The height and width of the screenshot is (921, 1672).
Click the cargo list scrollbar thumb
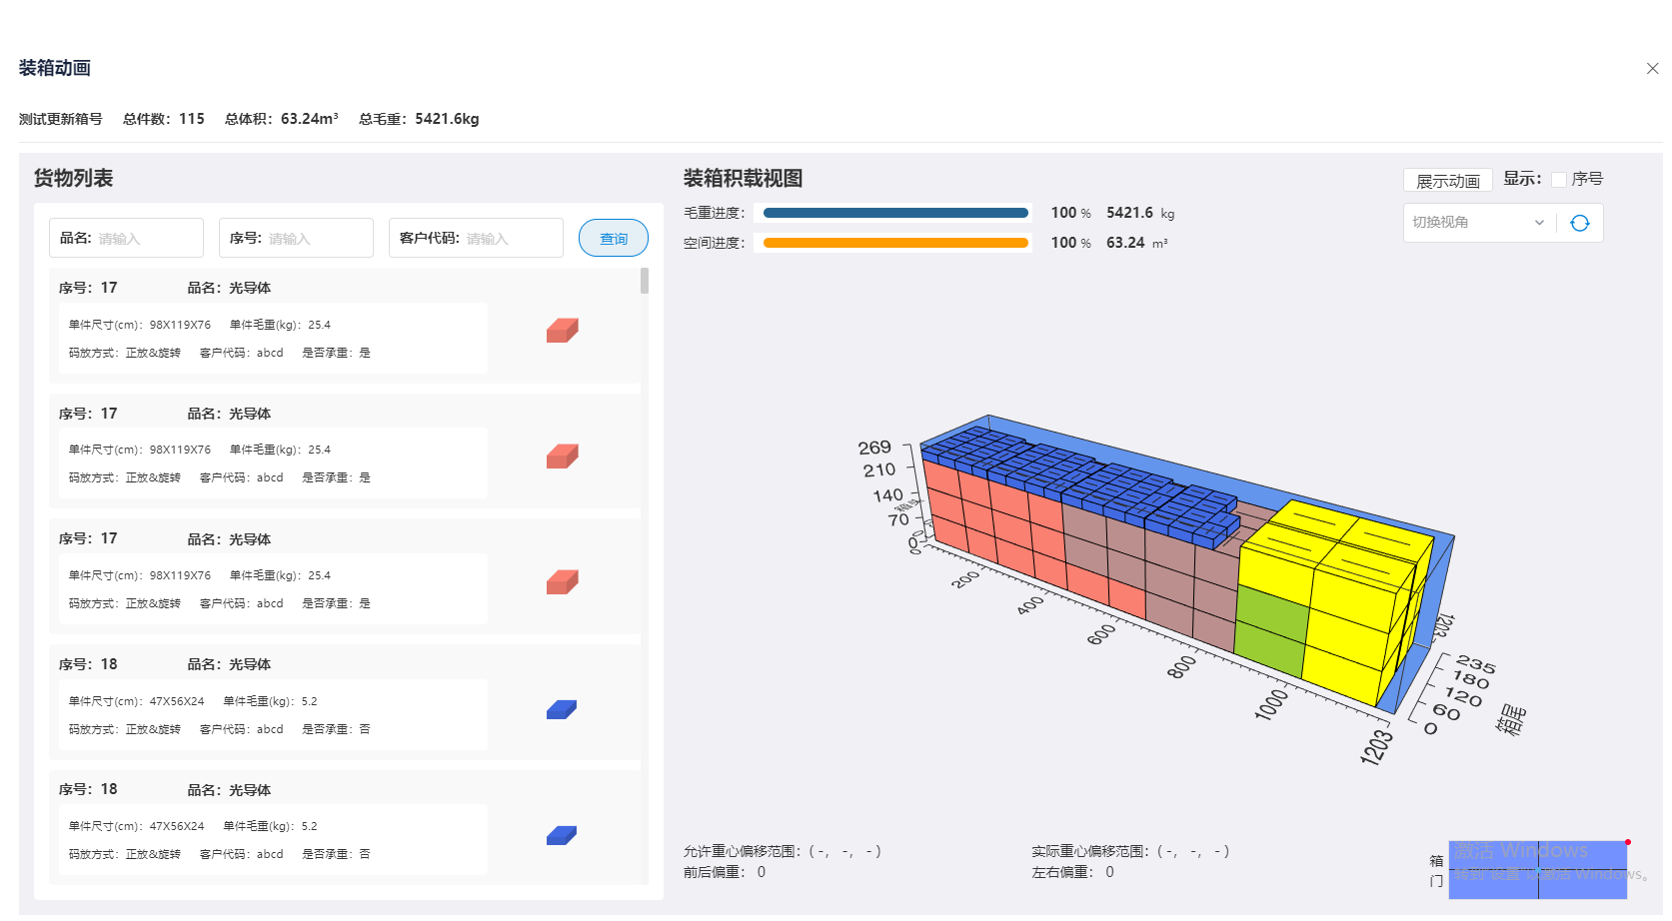point(645,281)
